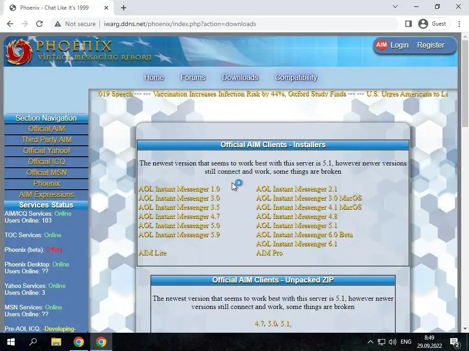Open a new tab with the plus icon

[124, 8]
